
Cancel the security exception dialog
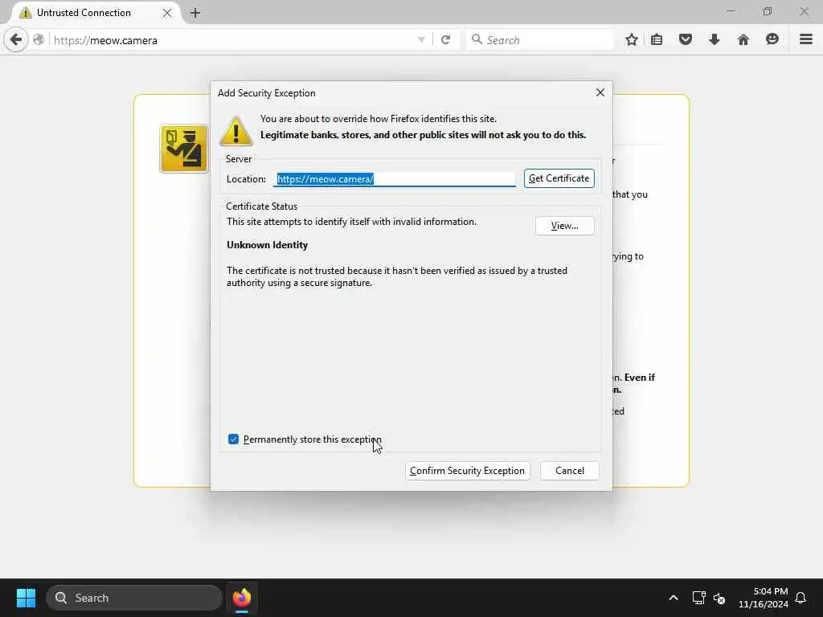(570, 471)
